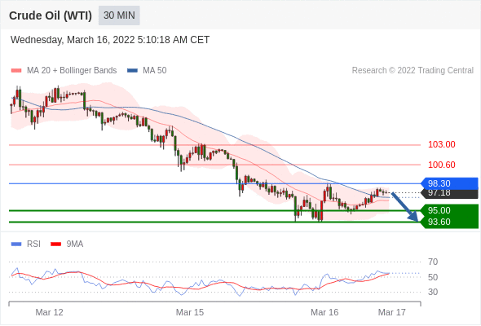Toggle the MA 50 legend entry
The image size is (481, 326).
(147, 71)
